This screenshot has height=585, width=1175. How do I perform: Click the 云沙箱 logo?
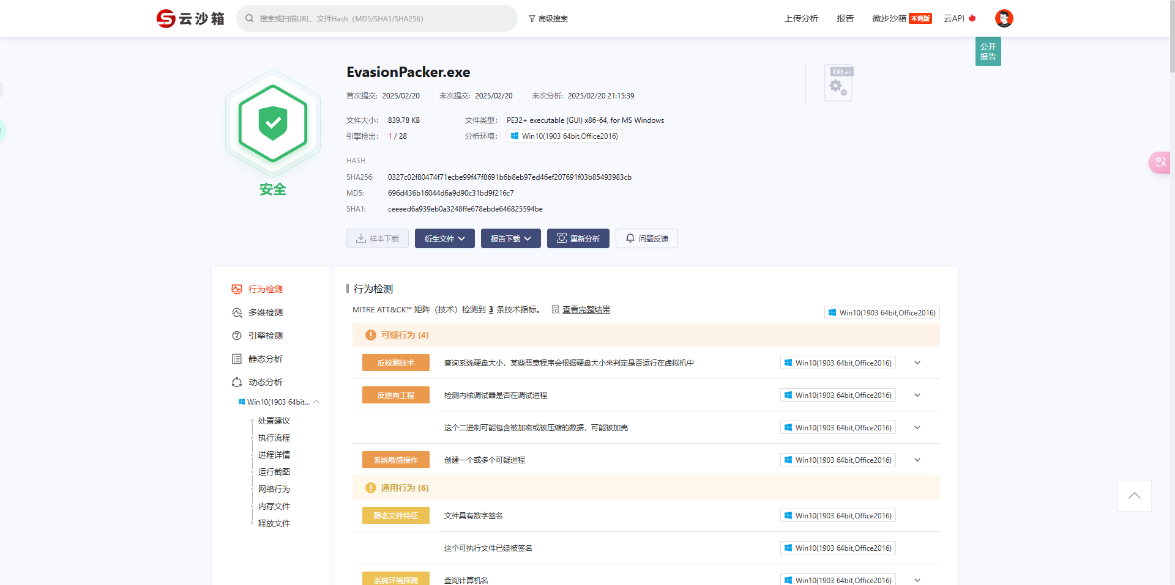coord(190,18)
